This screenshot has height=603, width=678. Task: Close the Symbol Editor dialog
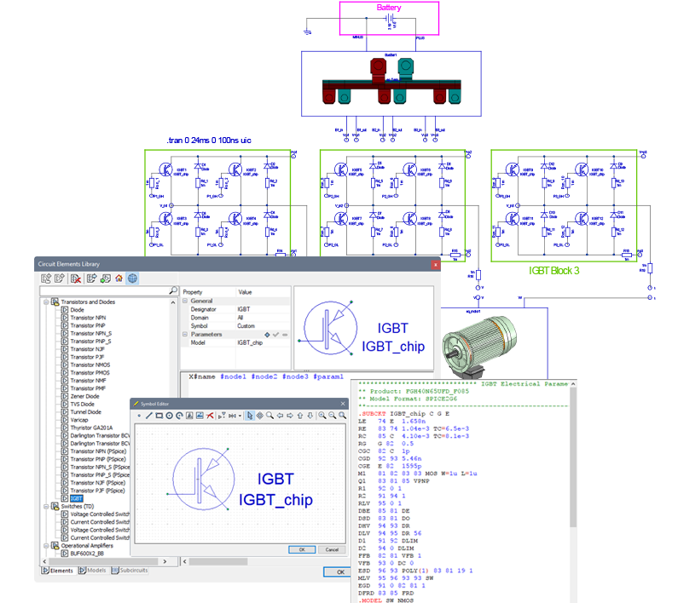click(x=343, y=404)
